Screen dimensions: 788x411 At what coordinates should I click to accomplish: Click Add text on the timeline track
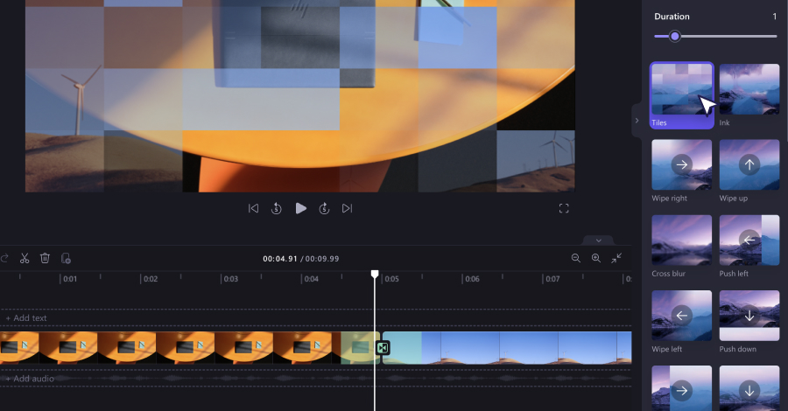click(x=26, y=318)
